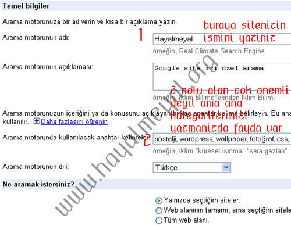Select Yalnızca seçtiğim siteler radio button

[159, 200]
